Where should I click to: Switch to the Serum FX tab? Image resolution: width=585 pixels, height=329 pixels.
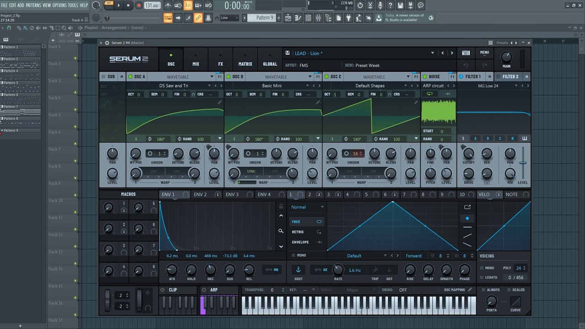click(220, 59)
